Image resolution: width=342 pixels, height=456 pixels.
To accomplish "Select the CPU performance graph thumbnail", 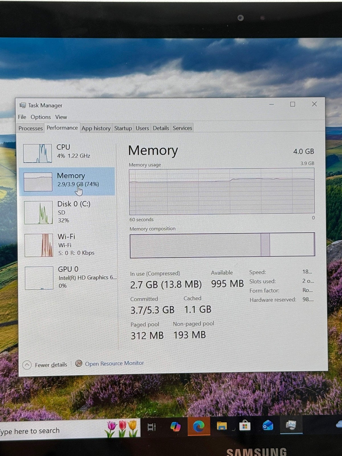I will (x=38, y=153).
